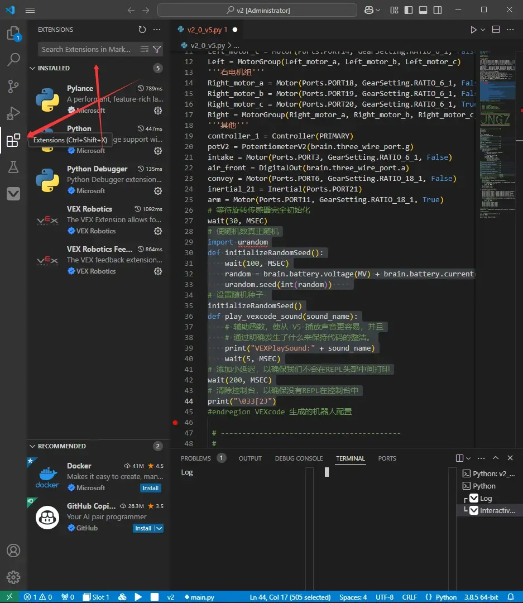The width and height of the screenshot is (523, 603).
Task: Open the Search view in the activity bar
Action: (x=13, y=60)
